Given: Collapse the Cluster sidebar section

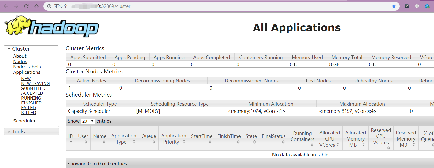Looking at the screenshot, I should (x=31, y=49).
